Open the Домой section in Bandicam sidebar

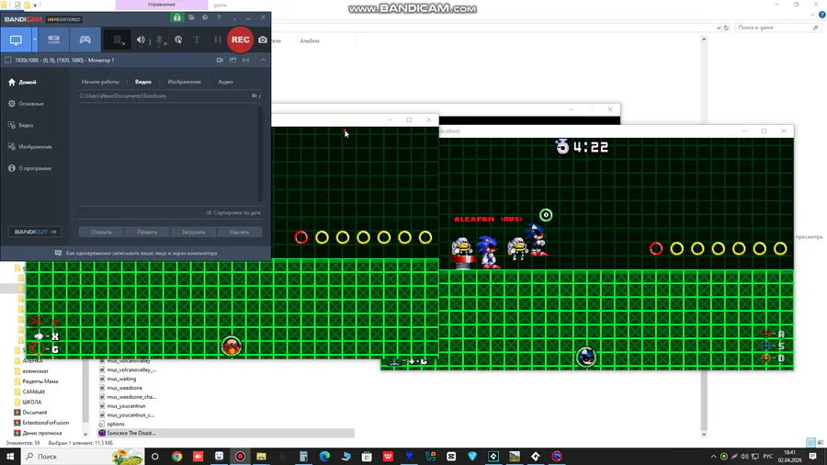[x=22, y=82]
